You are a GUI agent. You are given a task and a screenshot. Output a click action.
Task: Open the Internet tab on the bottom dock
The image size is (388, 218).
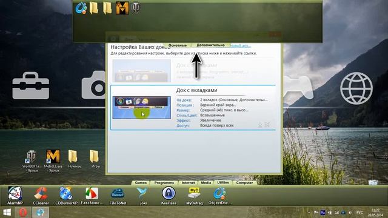tap(188, 183)
